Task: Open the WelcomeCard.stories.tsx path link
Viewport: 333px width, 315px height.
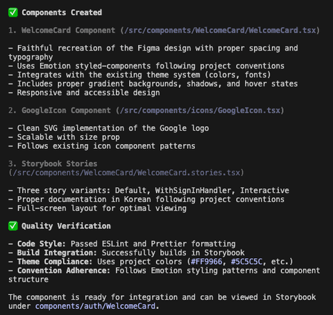Action: pyautogui.click(x=126, y=172)
